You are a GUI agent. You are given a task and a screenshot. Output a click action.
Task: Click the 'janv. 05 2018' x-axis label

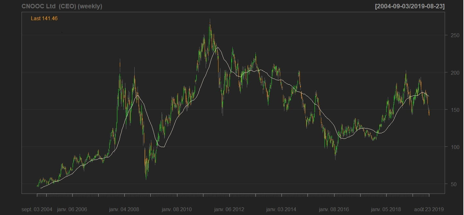pyautogui.click(x=386, y=210)
